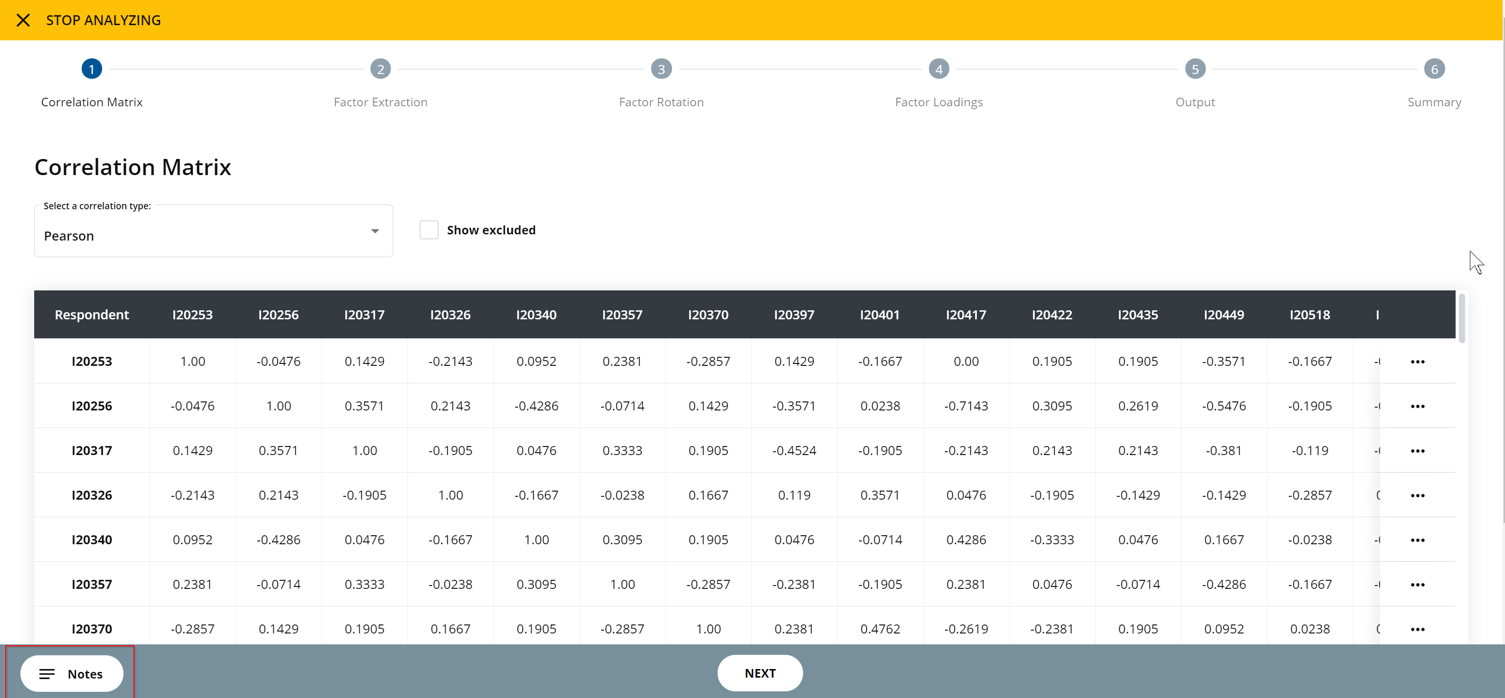Select row label I20326
Viewport: 1505px width, 698px height.
coord(92,495)
